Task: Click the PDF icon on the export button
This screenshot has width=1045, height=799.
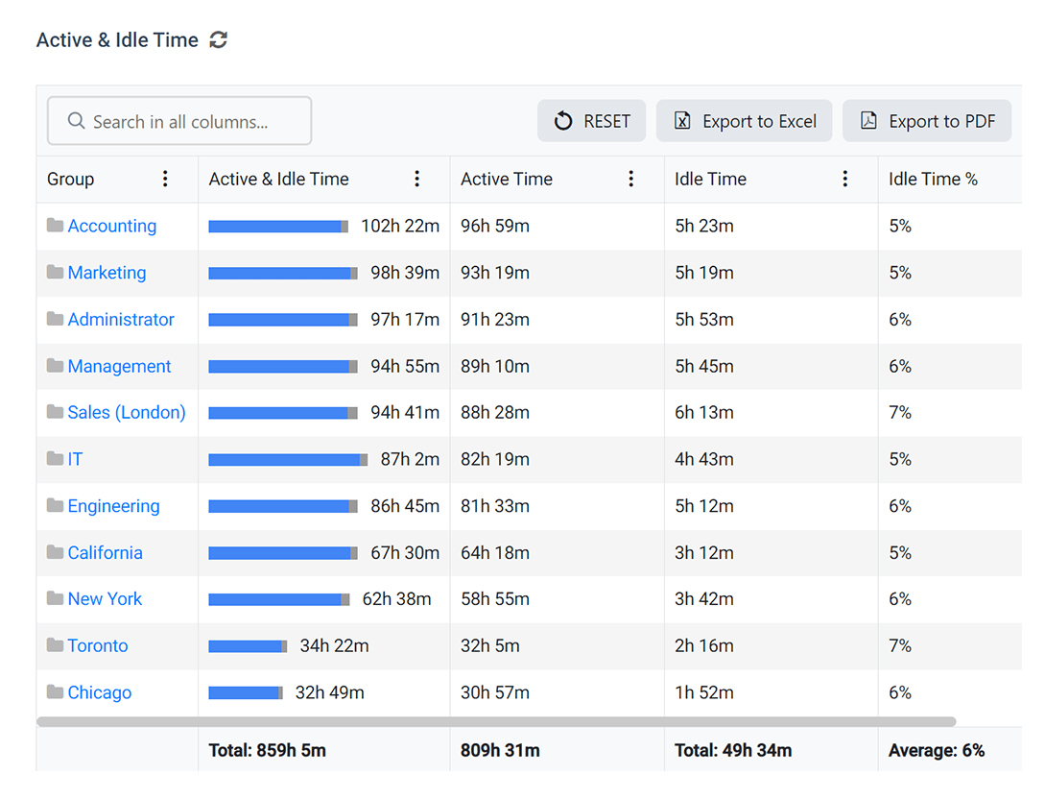Action: coord(868,121)
